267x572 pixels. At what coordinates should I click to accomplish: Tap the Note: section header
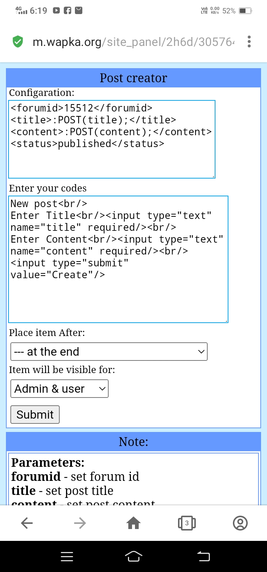[x=133, y=442]
